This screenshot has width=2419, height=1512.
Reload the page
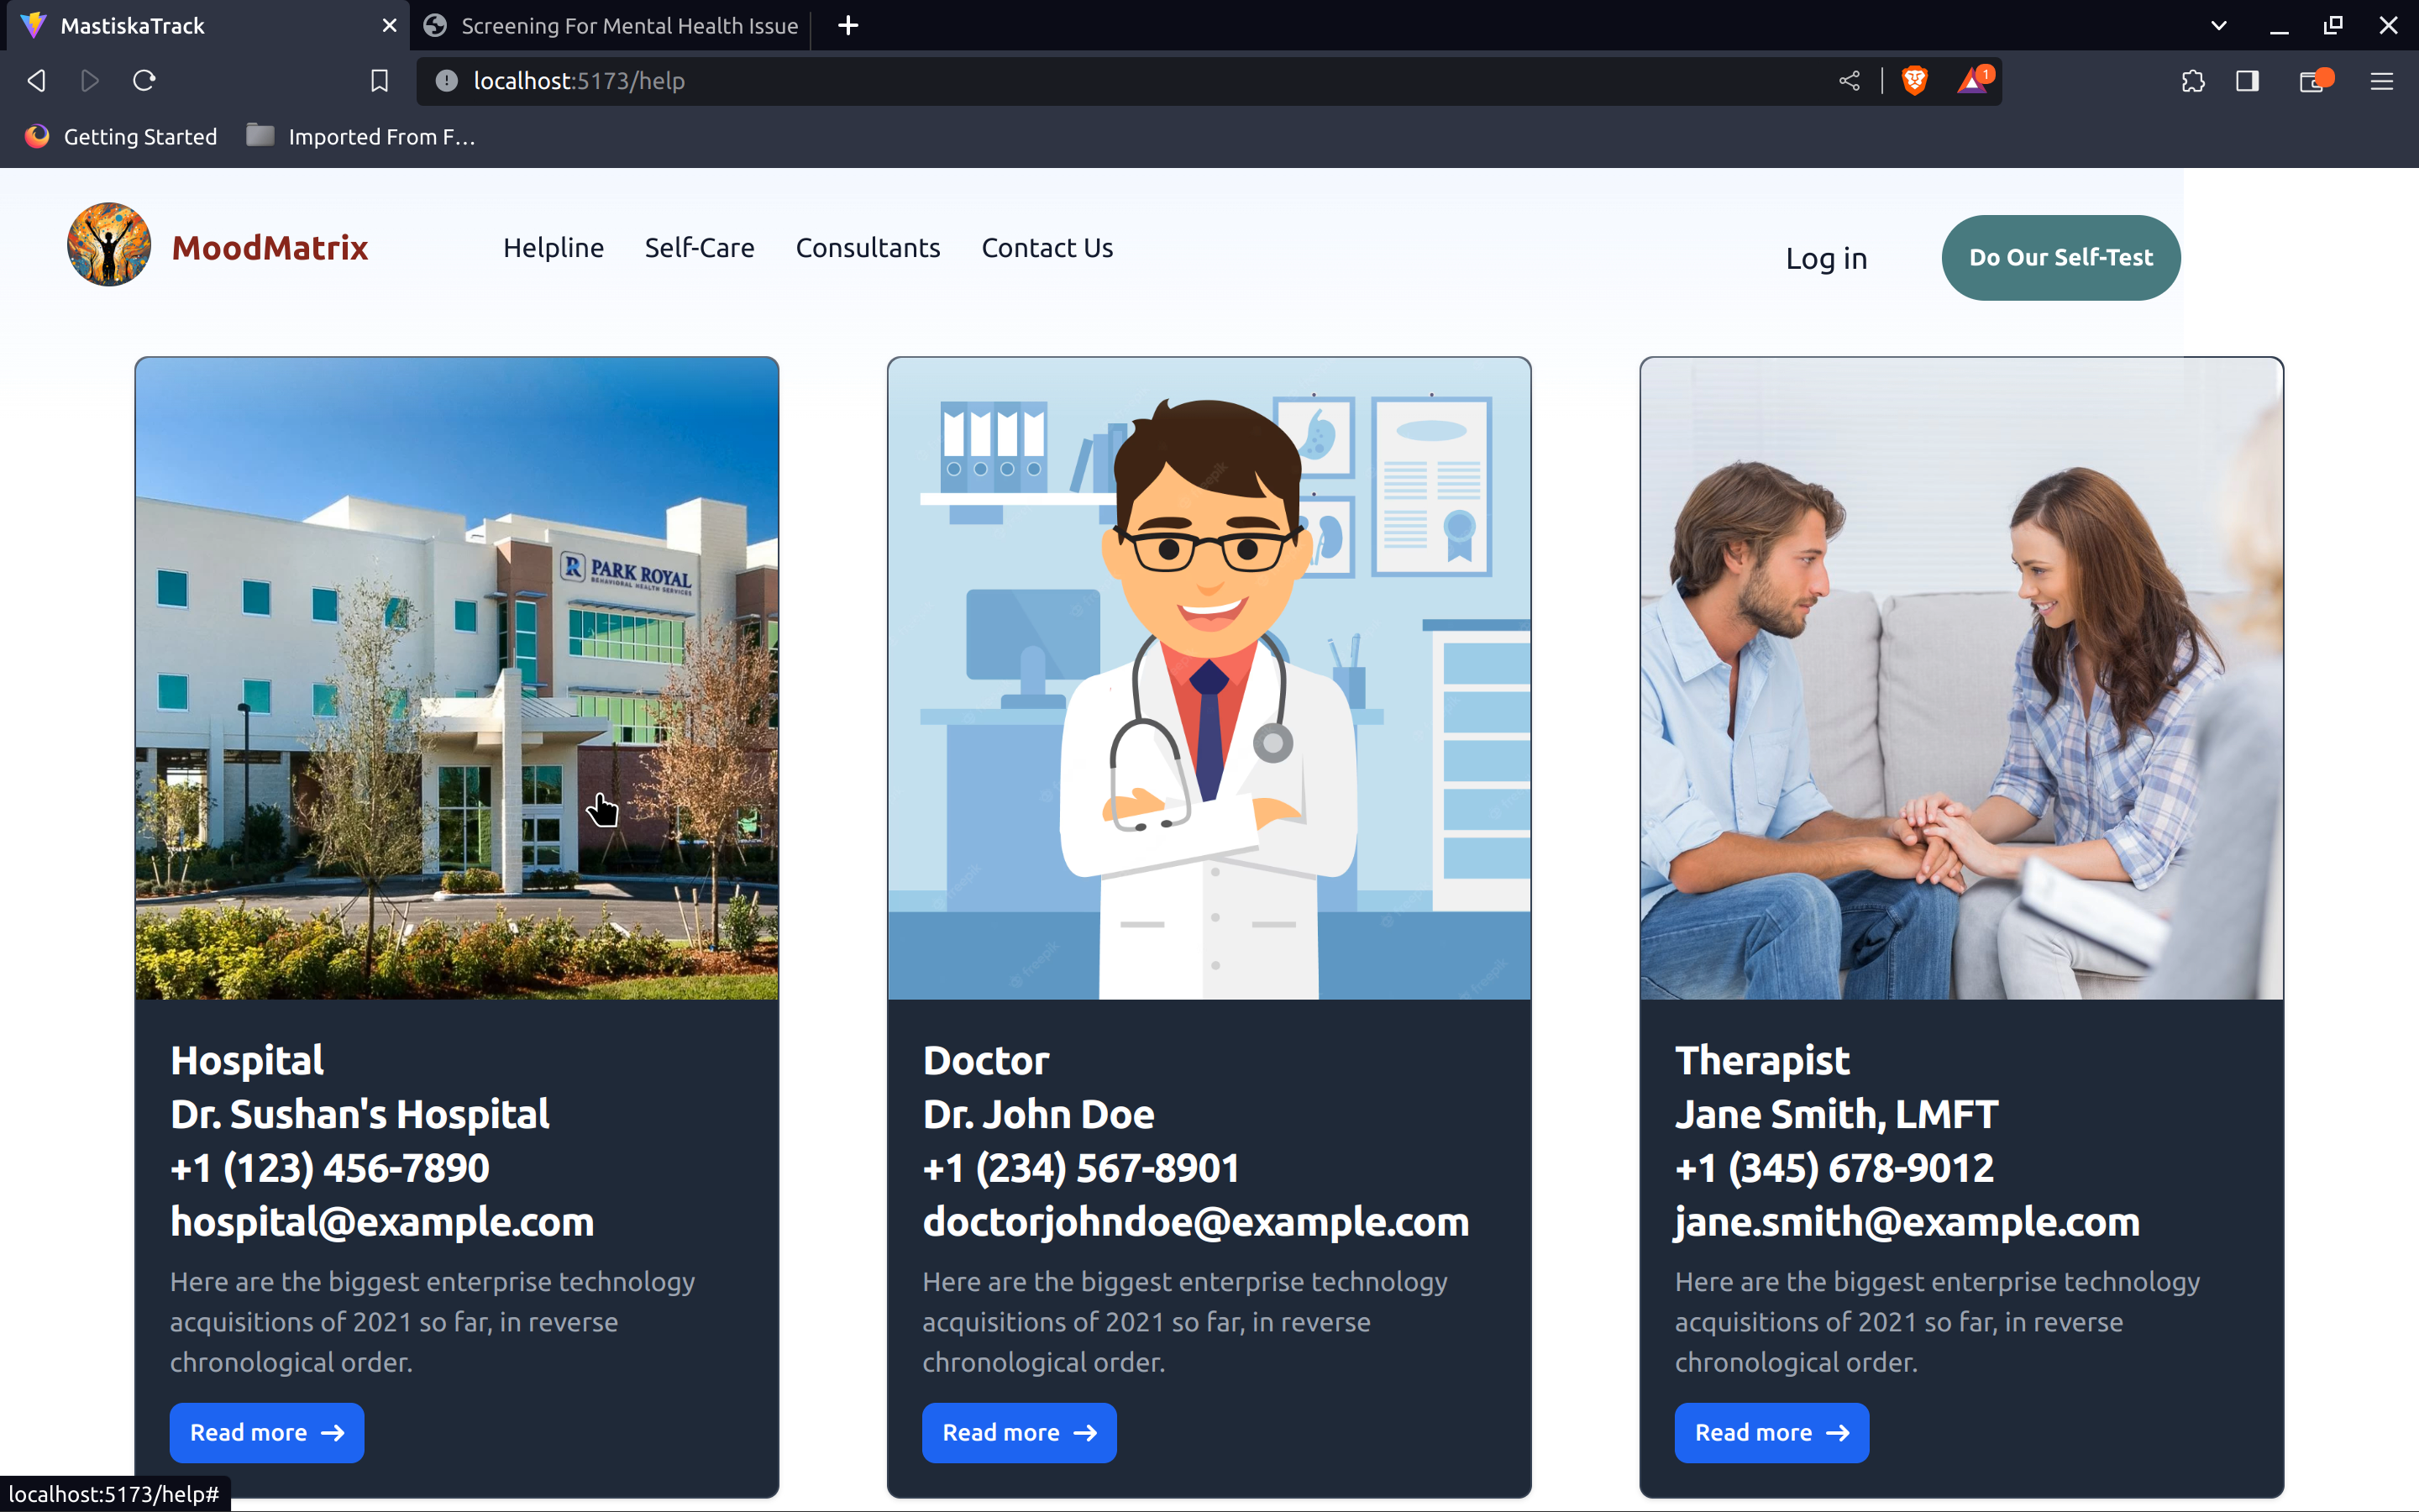pos(144,81)
